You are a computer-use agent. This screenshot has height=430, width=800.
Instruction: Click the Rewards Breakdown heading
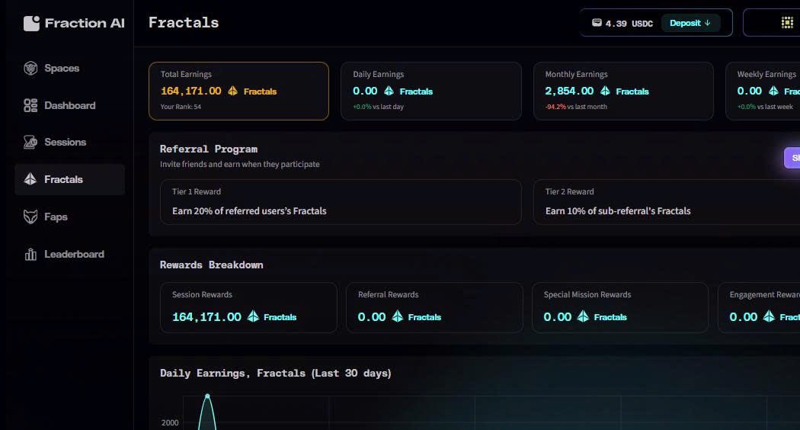211,265
